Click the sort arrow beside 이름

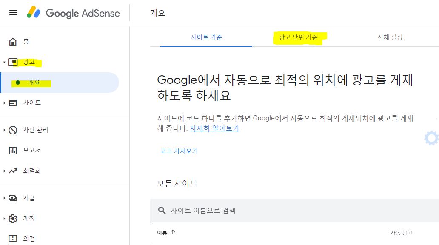173,232
